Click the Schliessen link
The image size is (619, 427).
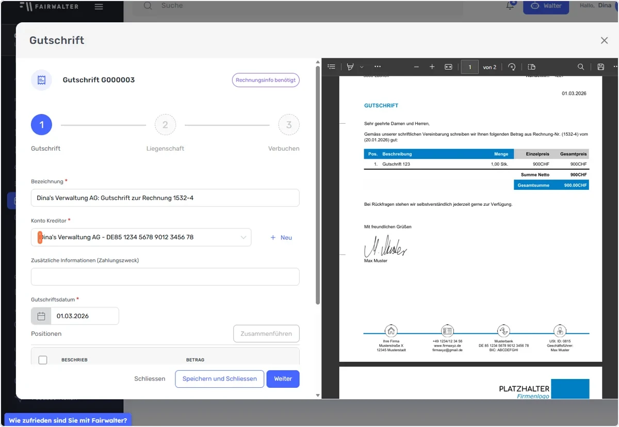(x=150, y=379)
